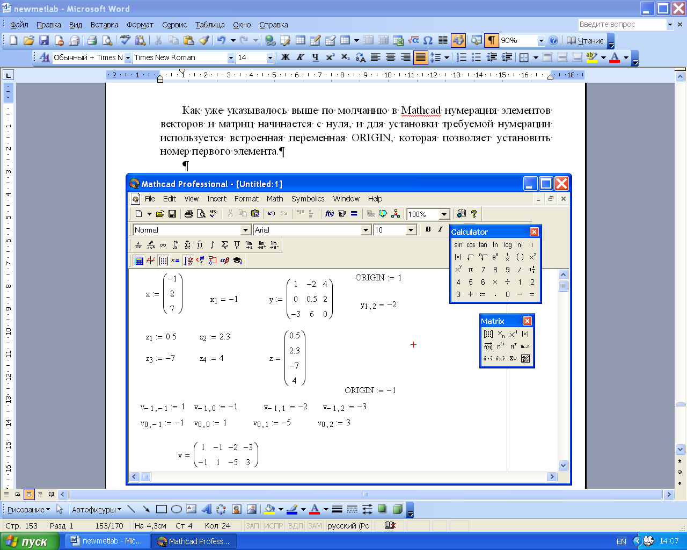Click the Format Painter brush icon
The height and width of the screenshot is (550, 687).
(x=203, y=40)
